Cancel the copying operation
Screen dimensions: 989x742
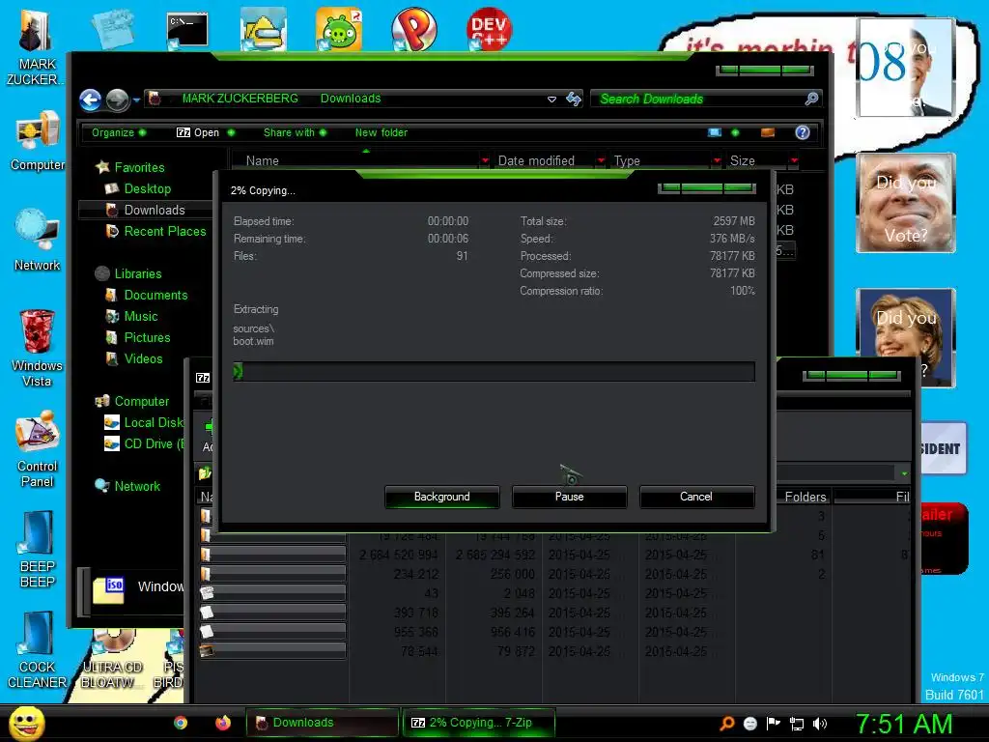tap(696, 497)
